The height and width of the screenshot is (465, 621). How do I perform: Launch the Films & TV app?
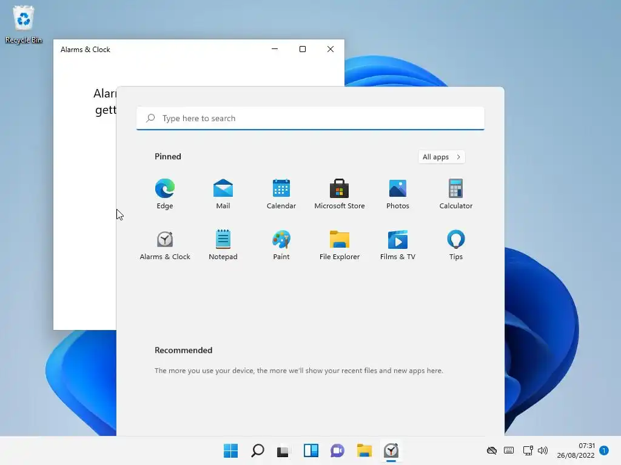point(398,245)
